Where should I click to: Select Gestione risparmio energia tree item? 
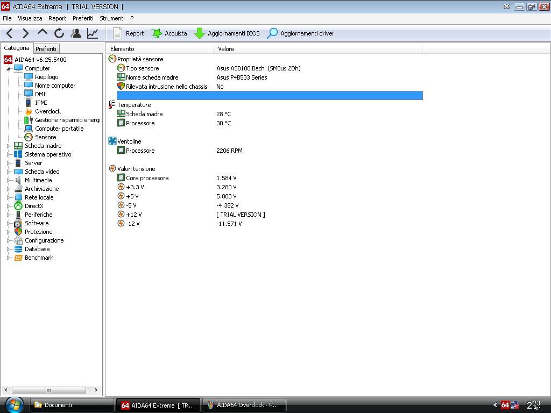[67, 120]
